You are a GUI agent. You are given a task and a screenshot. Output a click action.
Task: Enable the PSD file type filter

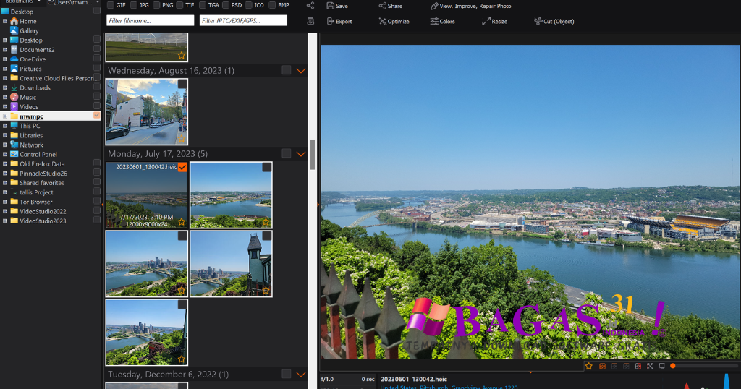(226, 5)
